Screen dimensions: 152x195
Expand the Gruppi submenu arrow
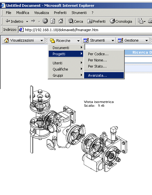click(82, 75)
